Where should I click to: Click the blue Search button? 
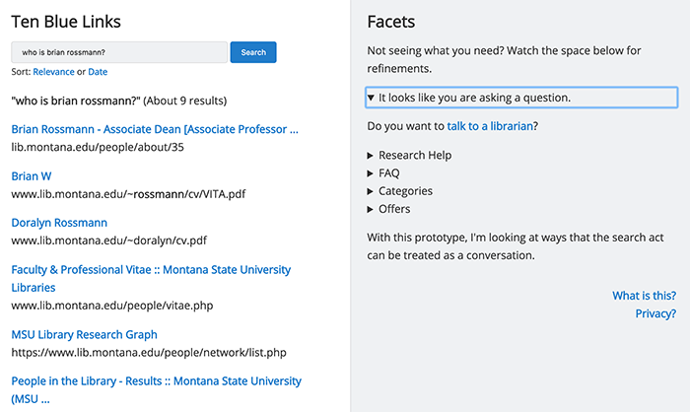click(x=253, y=52)
